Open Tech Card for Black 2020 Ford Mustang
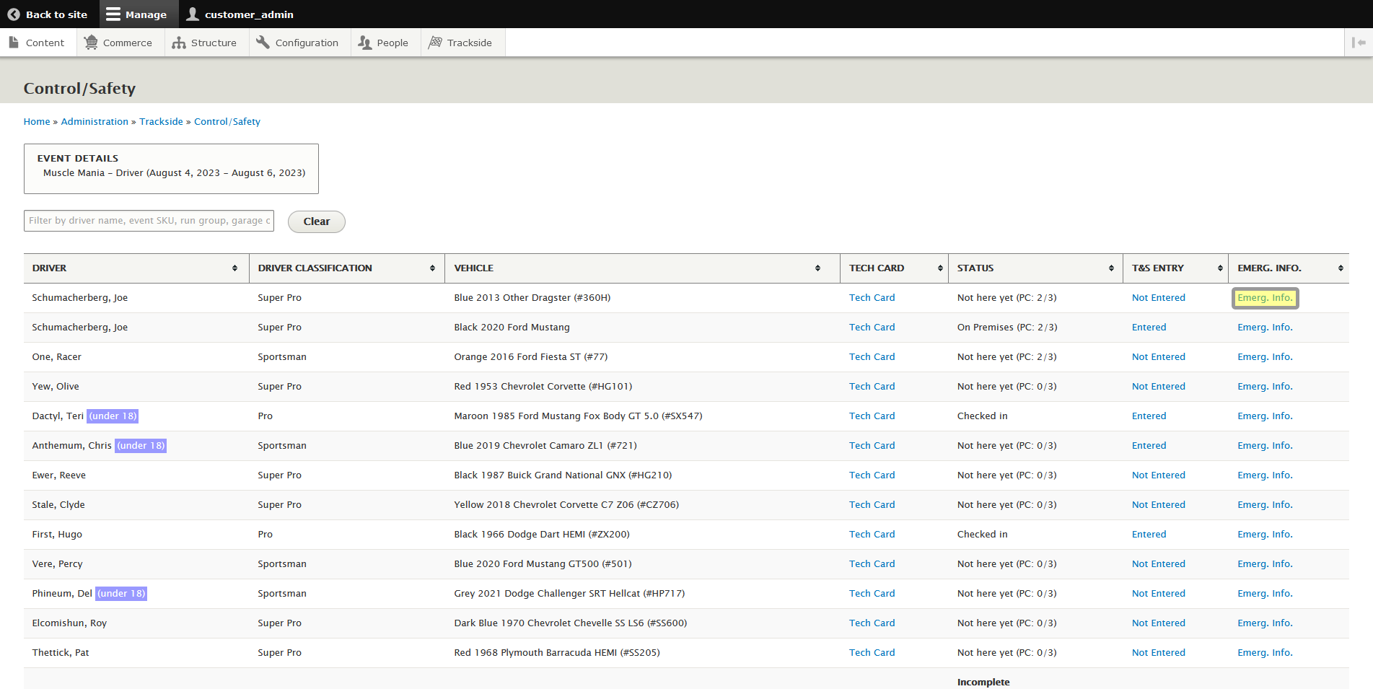The height and width of the screenshot is (689, 1373). click(x=872, y=328)
